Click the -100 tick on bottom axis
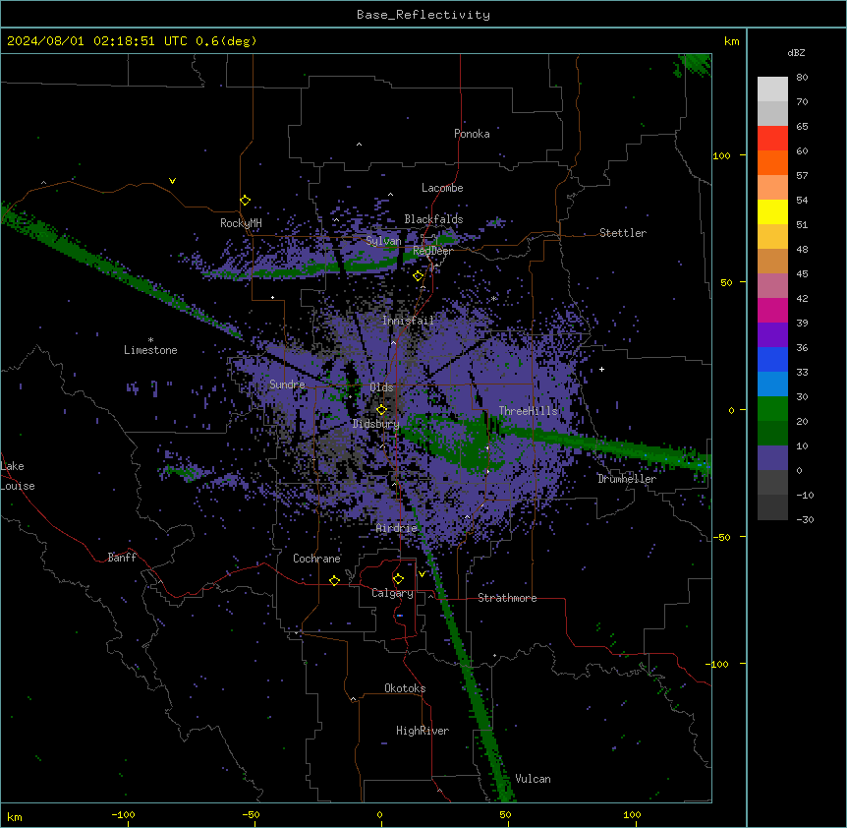847x828 pixels. 124,814
